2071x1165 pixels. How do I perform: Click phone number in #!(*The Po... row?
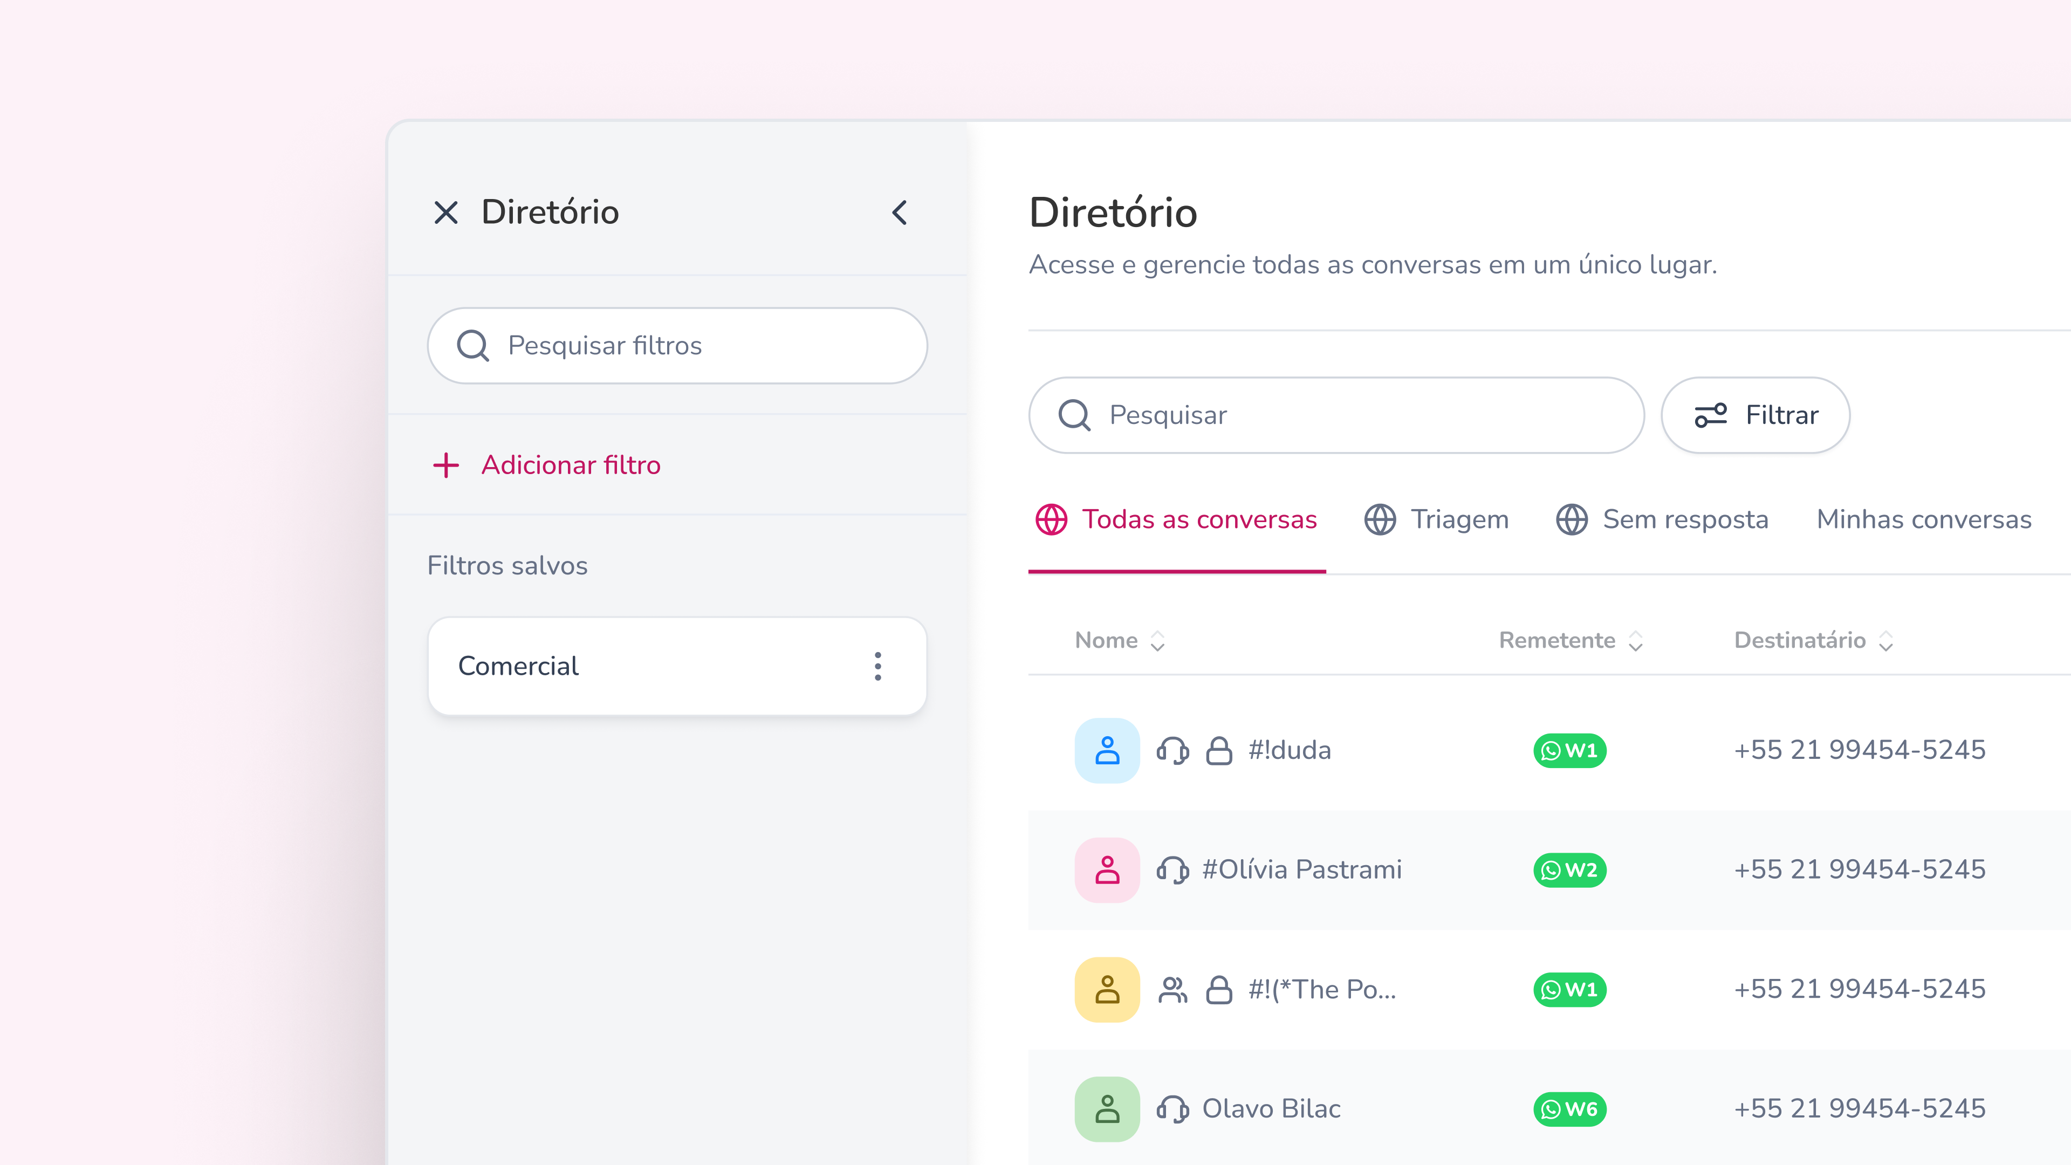[x=1860, y=990]
